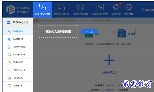Image resolution: width=154 pixels, height=92 pixels.
Task: Open the CAD的其他转换 tab
Action: coord(100,9)
